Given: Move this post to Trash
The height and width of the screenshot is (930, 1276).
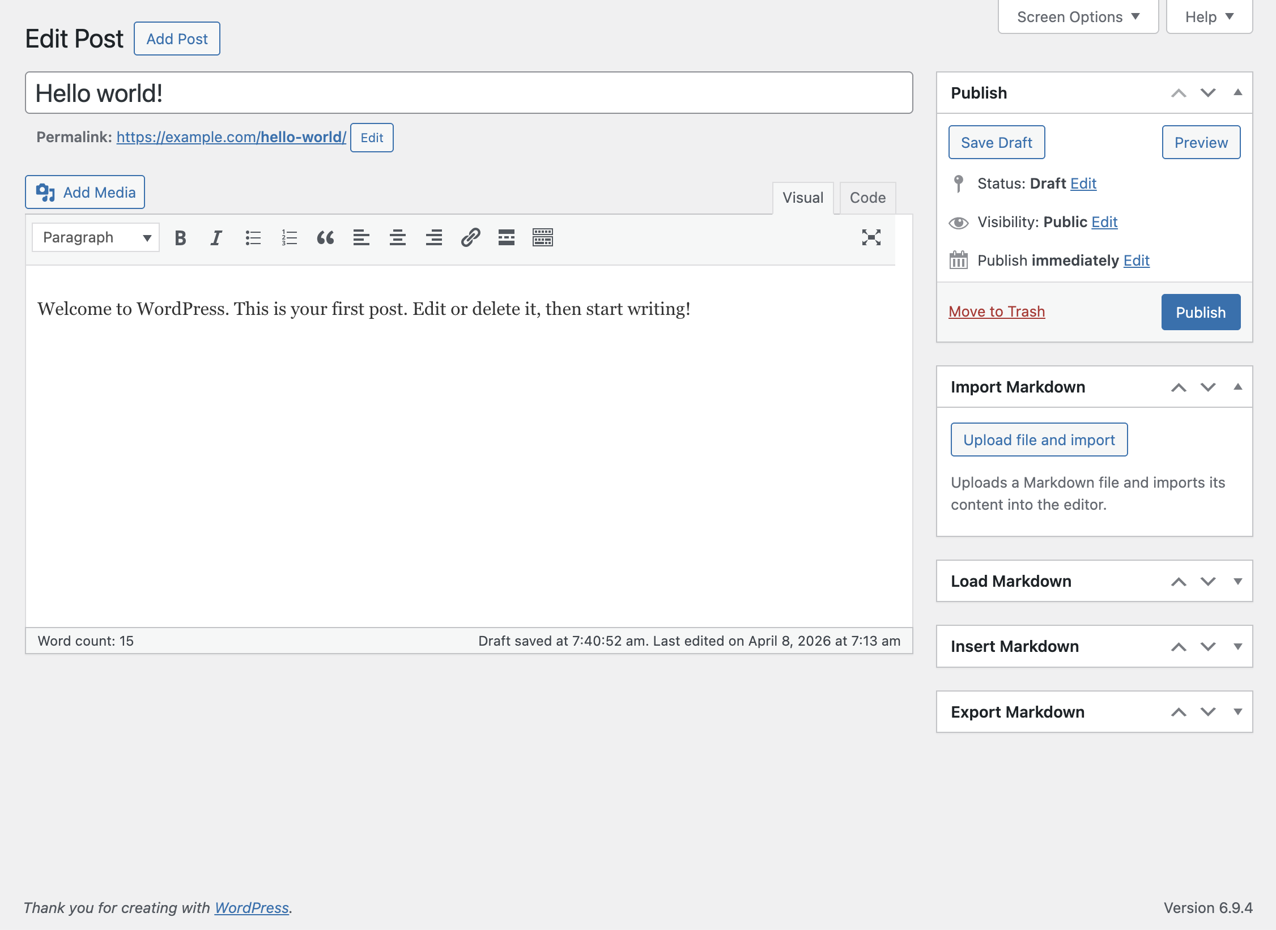Looking at the screenshot, I should 996,312.
